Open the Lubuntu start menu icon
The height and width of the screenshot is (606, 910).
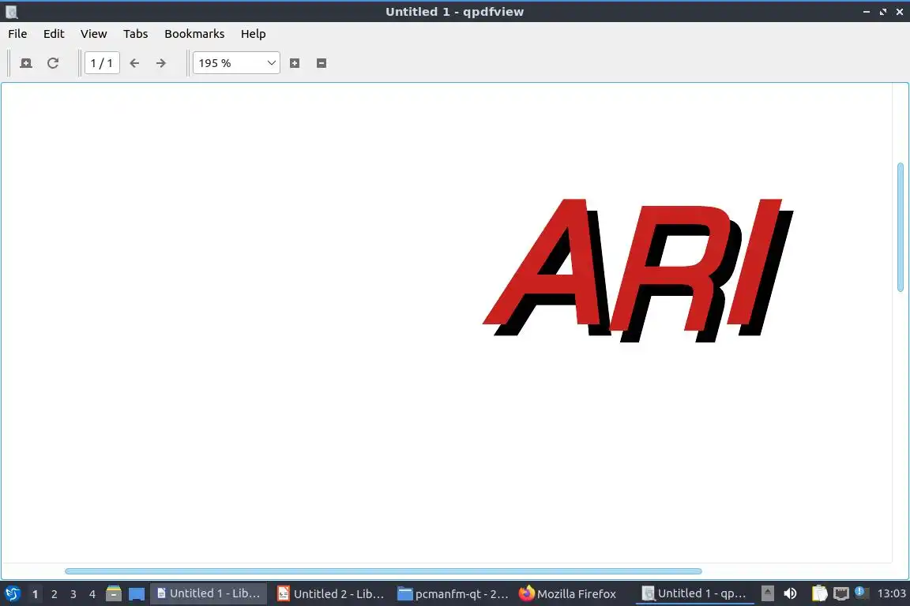tap(13, 594)
